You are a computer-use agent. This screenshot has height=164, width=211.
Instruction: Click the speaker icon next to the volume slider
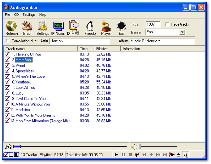(x=134, y=147)
